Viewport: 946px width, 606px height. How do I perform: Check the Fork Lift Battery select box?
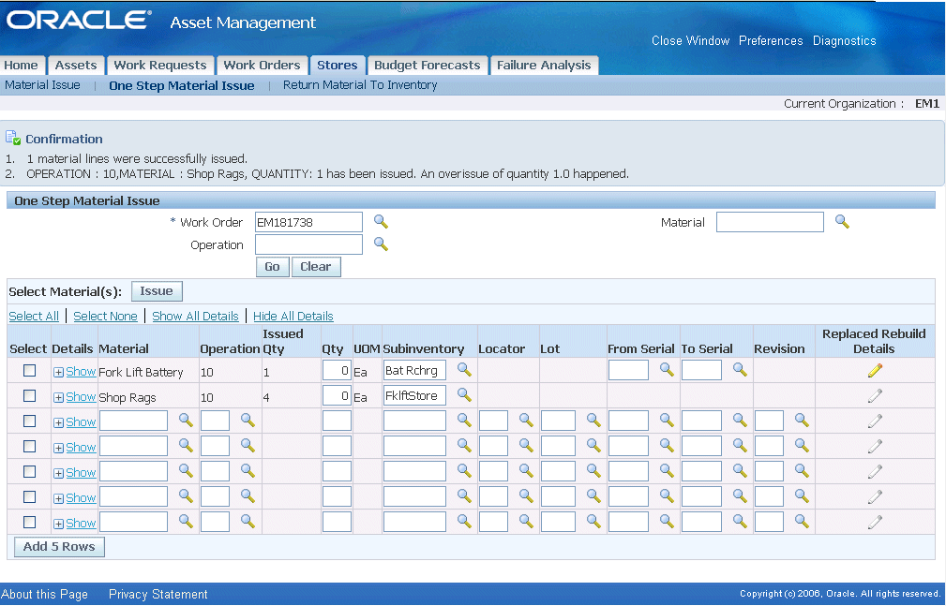click(x=30, y=370)
